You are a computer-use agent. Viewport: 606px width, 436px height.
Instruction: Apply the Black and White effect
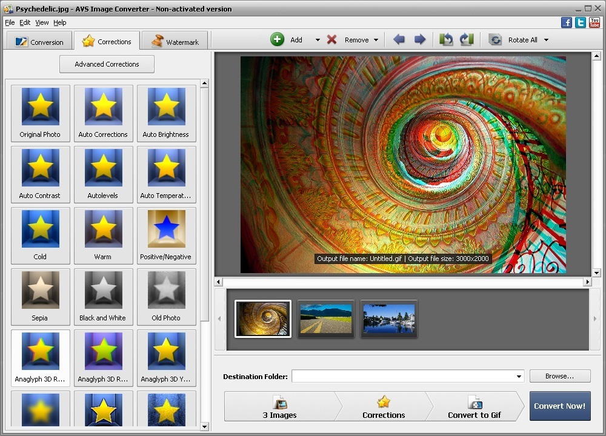pyautogui.click(x=103, y=296)
